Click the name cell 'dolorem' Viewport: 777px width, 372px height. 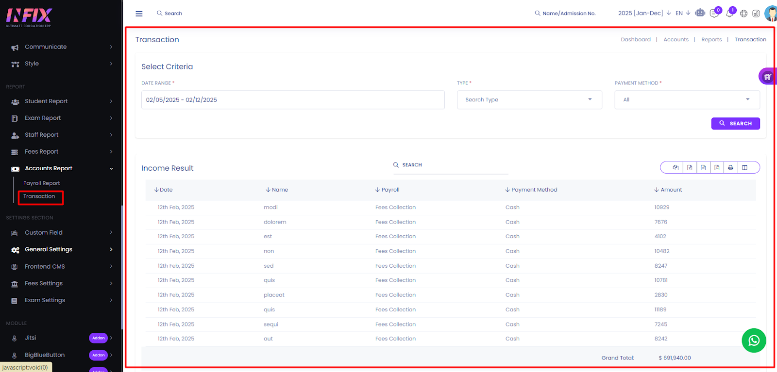pos(275,222)
